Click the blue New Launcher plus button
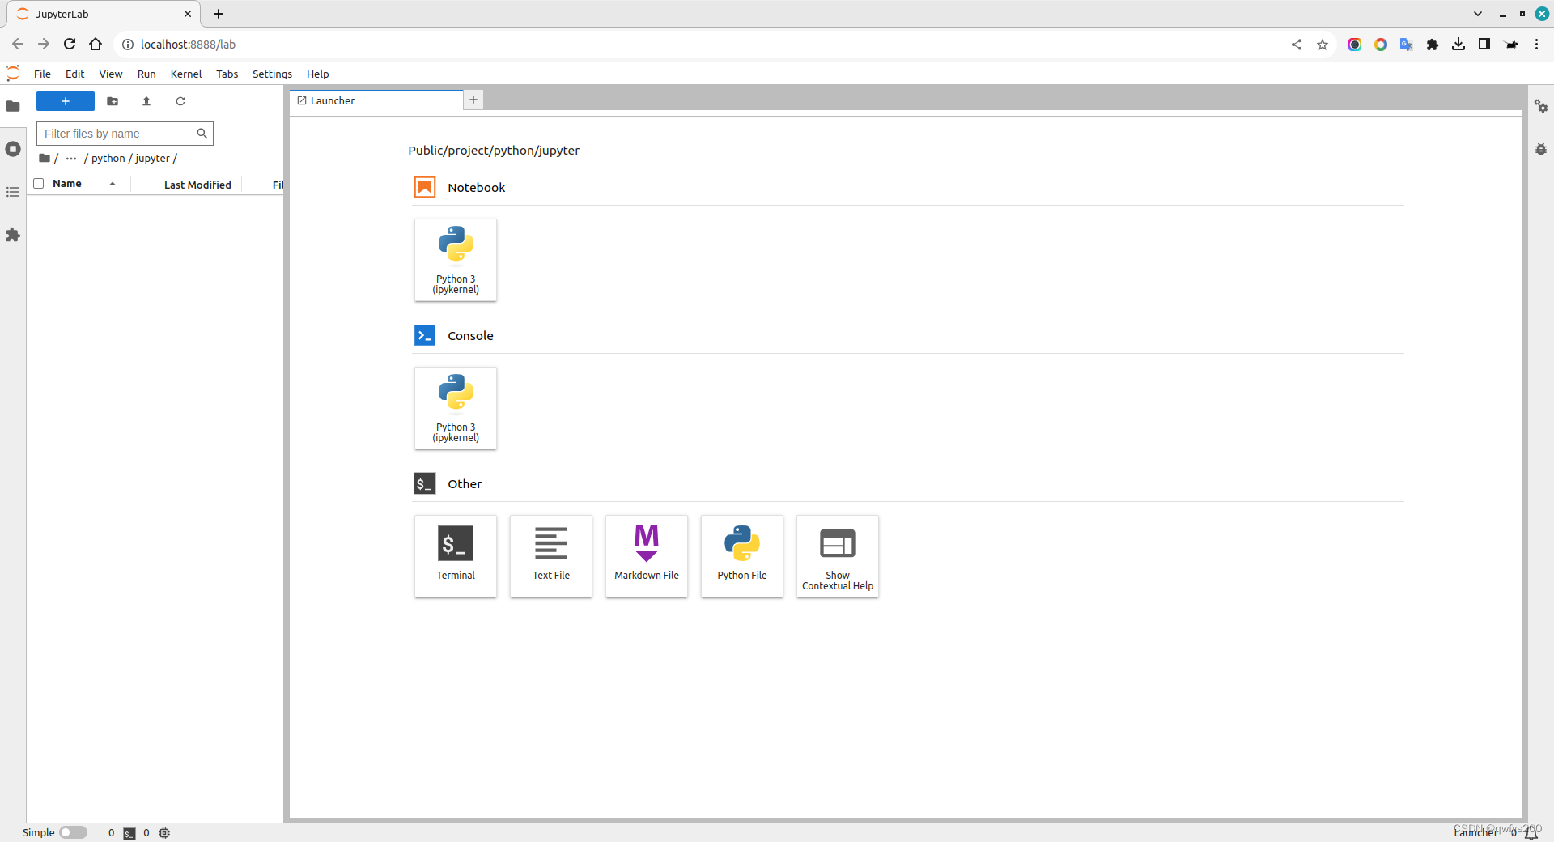Screen dimensions: 1554x842 (66, 101)
